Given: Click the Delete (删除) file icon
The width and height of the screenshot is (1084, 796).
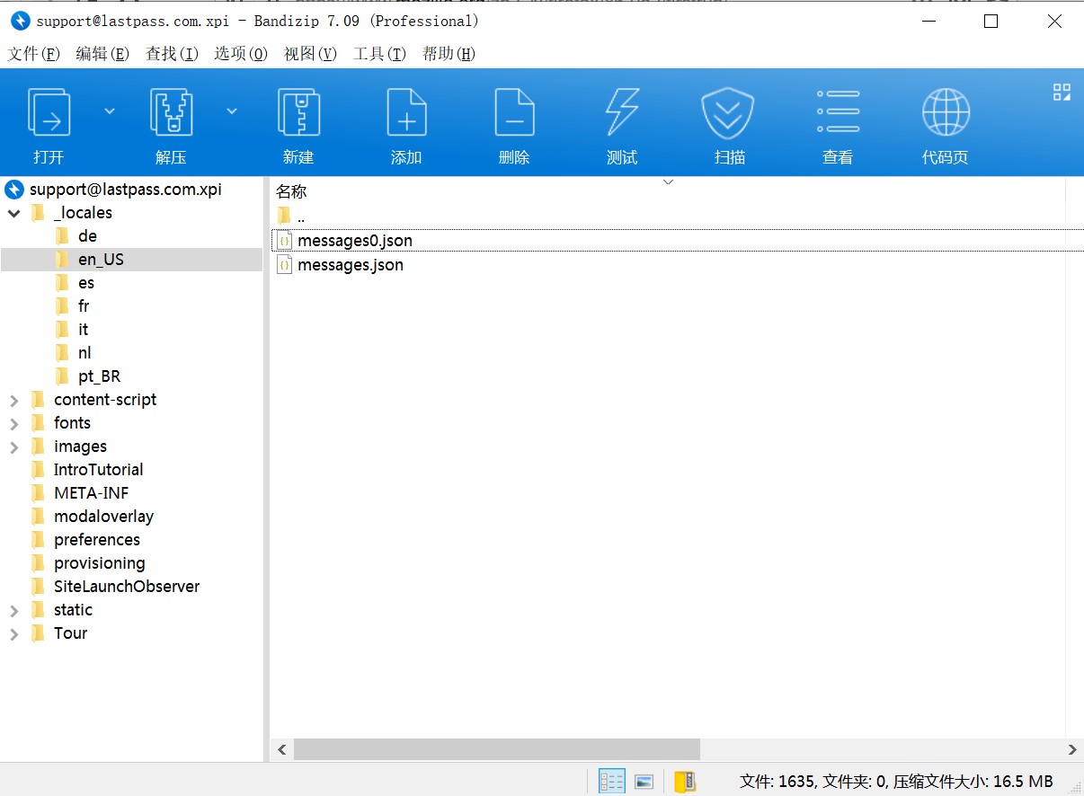Looking at the screenshot, I should click(514, 112).
